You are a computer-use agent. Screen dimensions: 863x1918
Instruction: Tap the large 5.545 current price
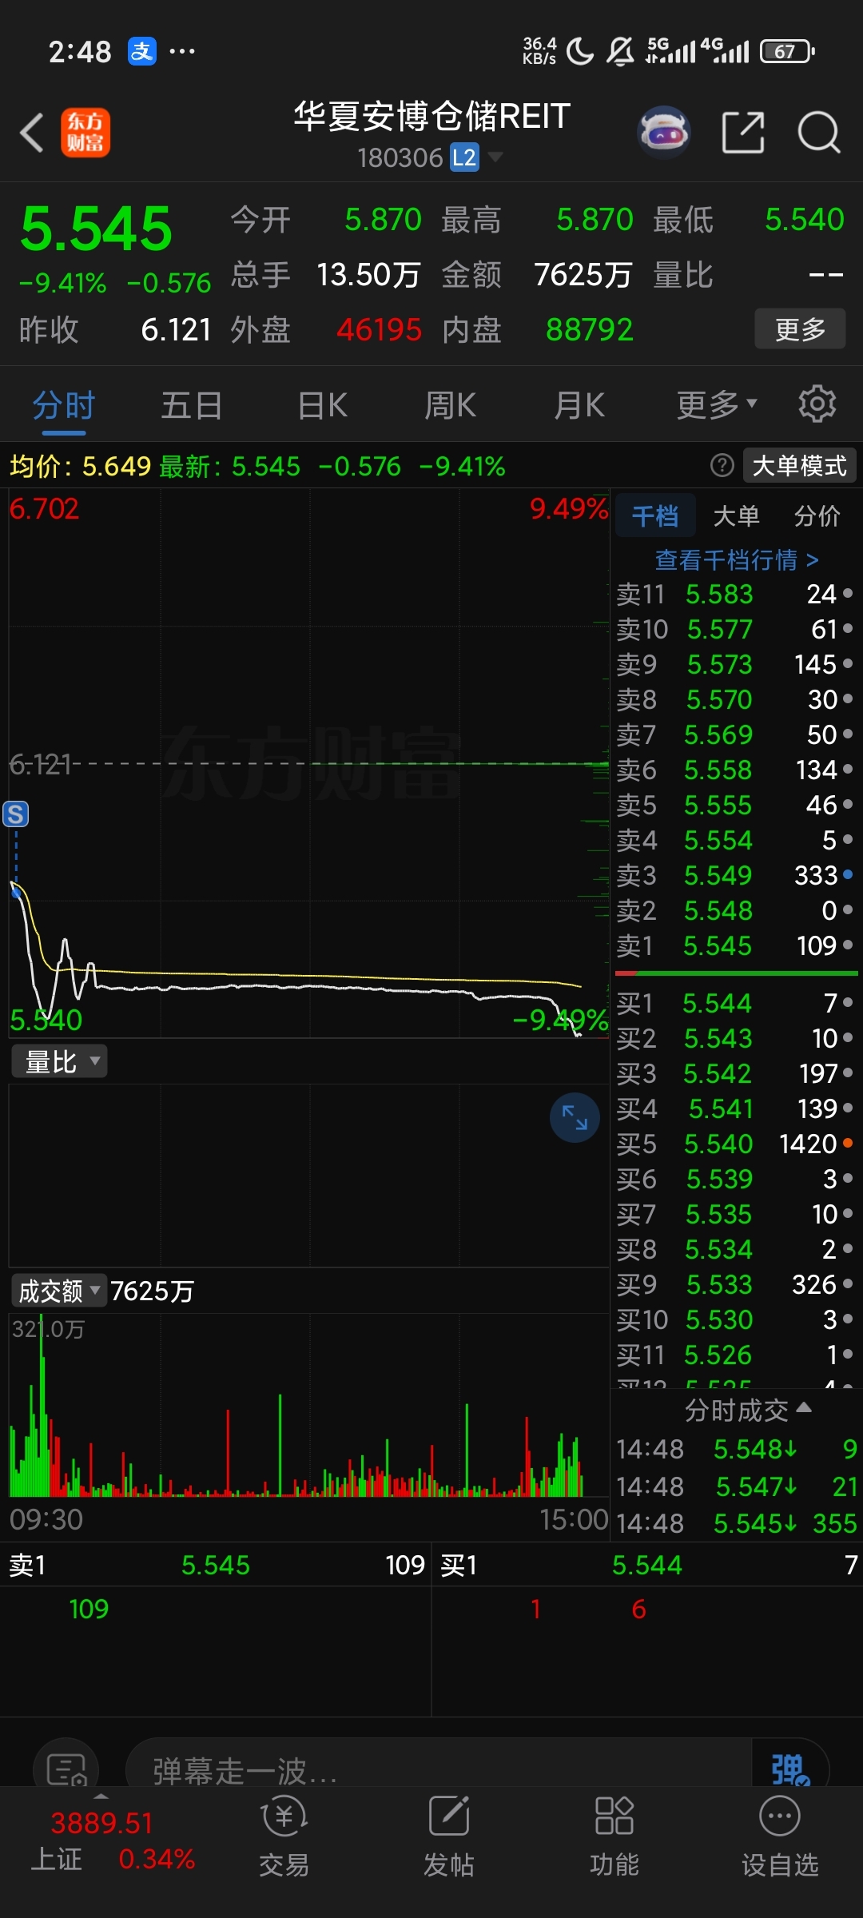[96, 229]
